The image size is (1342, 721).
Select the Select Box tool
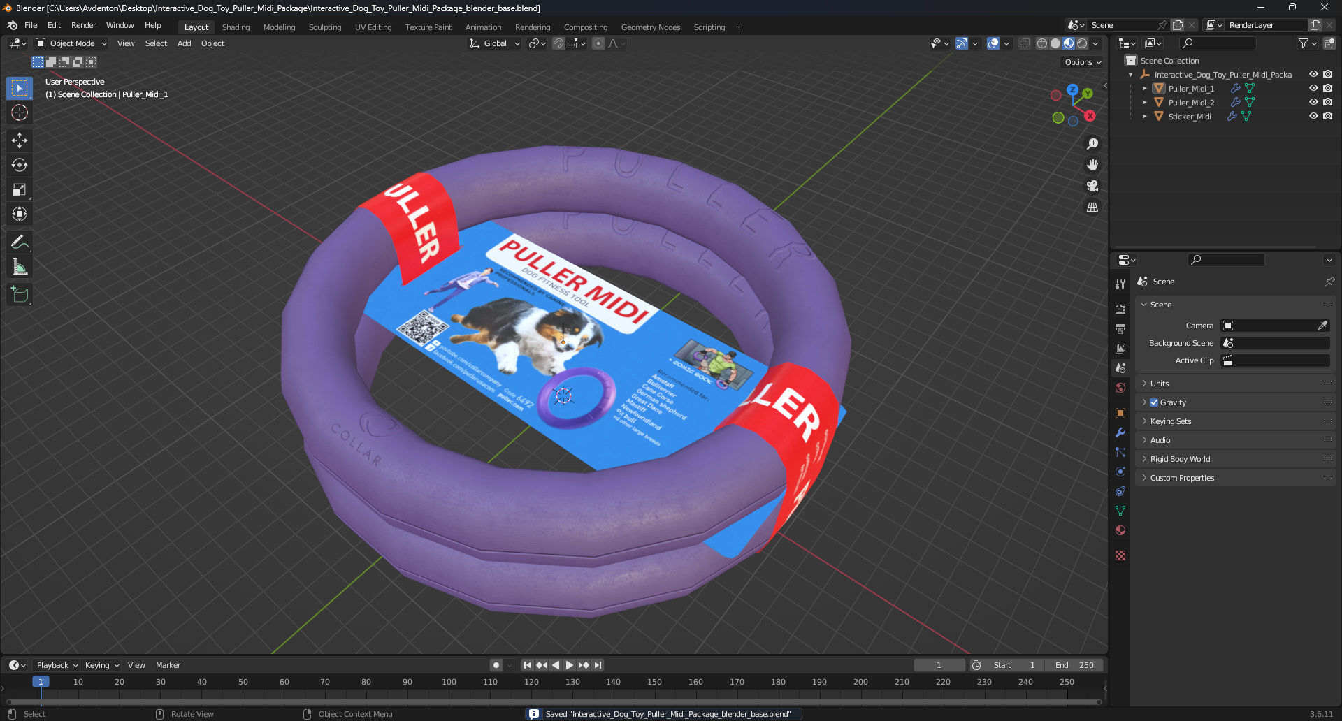click(20, 88)
